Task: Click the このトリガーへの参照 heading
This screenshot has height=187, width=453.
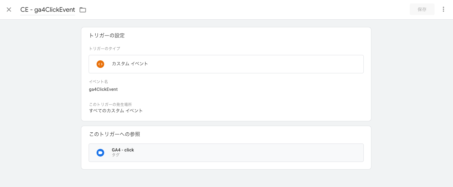Action: (x=114, y=134)
